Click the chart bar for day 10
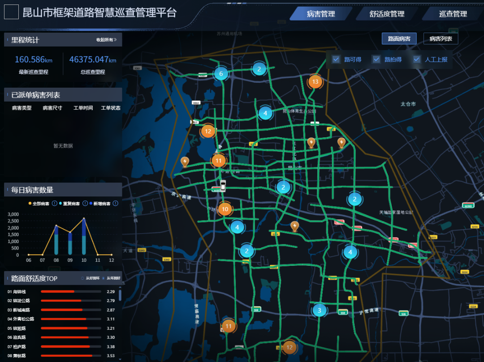The image size is (484, 362). pyautogui.click(x=84, y=237)
